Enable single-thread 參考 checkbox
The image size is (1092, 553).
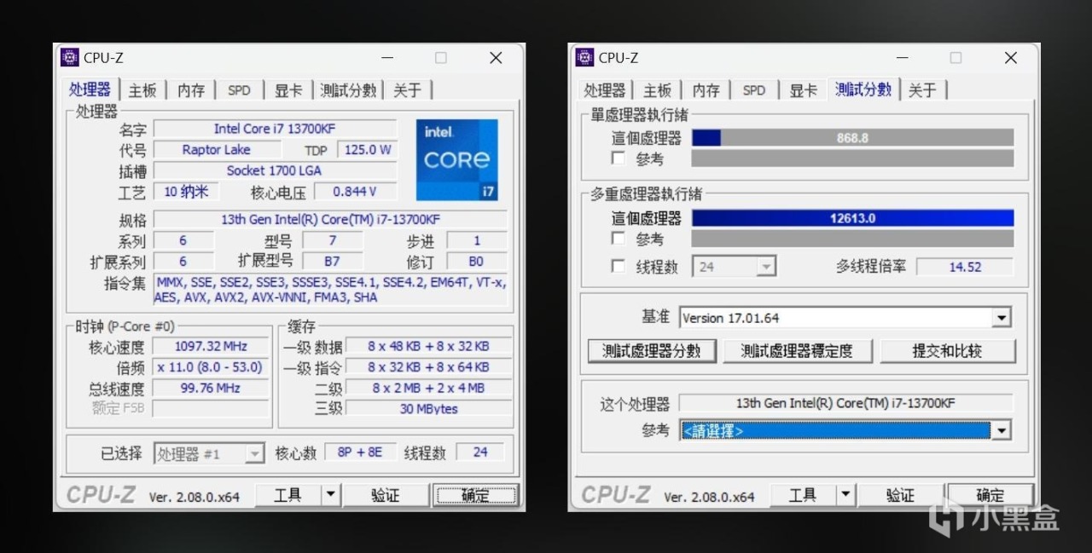point(619,158)
